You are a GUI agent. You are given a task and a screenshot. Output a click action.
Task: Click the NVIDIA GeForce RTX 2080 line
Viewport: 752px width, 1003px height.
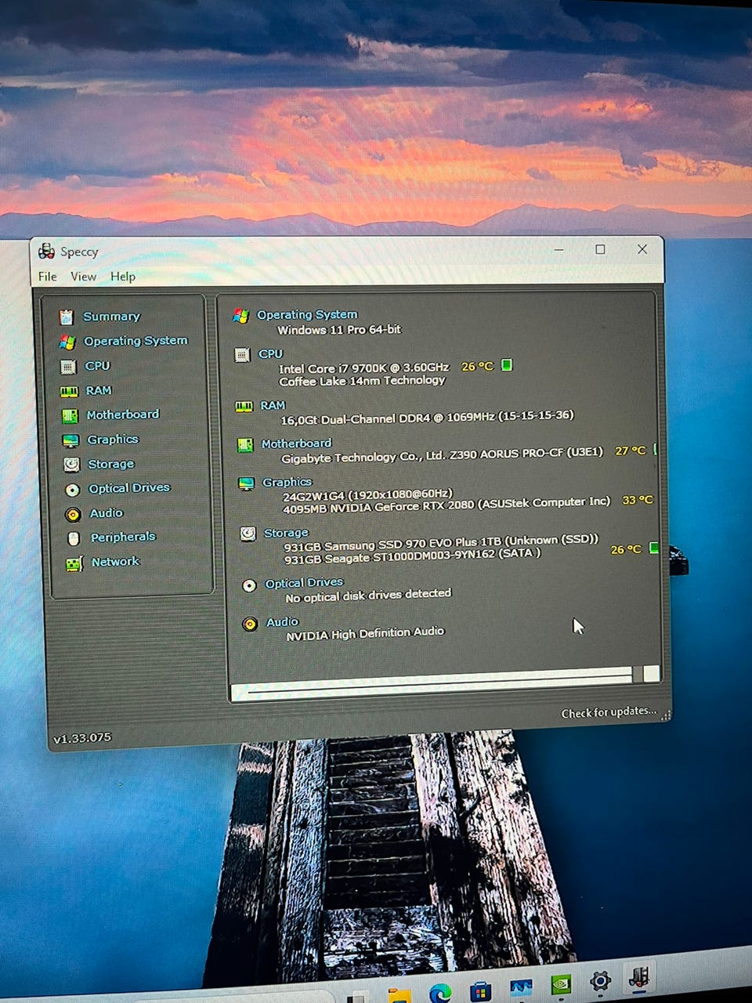pos(446,505)
